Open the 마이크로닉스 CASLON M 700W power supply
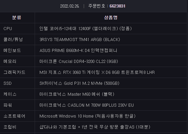 (x=86, y=105)
